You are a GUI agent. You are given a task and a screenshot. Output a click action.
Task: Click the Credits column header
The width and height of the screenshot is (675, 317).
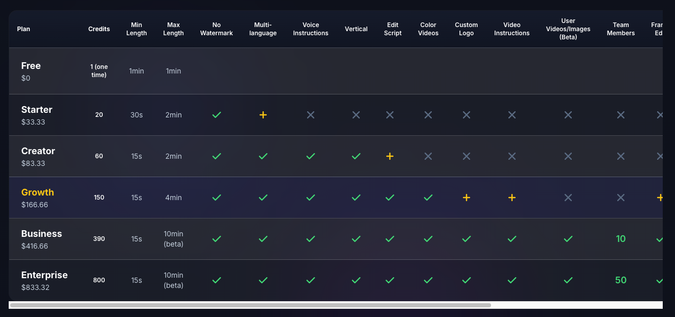99,29
